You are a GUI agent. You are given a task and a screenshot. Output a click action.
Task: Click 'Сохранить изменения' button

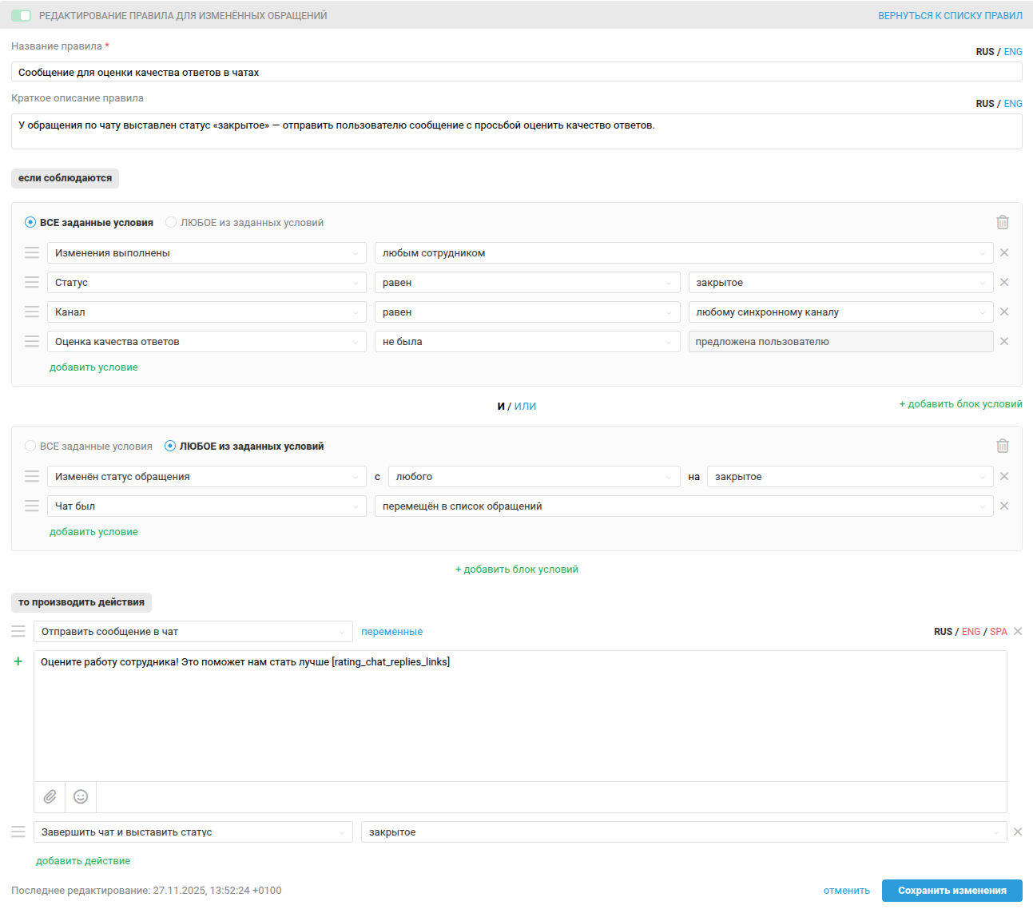pyautogui.click(x=952, y=891)
